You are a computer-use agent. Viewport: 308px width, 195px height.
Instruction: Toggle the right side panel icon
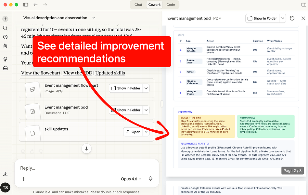point(303,5)
